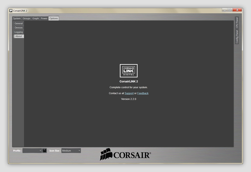Follow the Support link
This screenshot has height=172, width=251.
pos(129,93)
